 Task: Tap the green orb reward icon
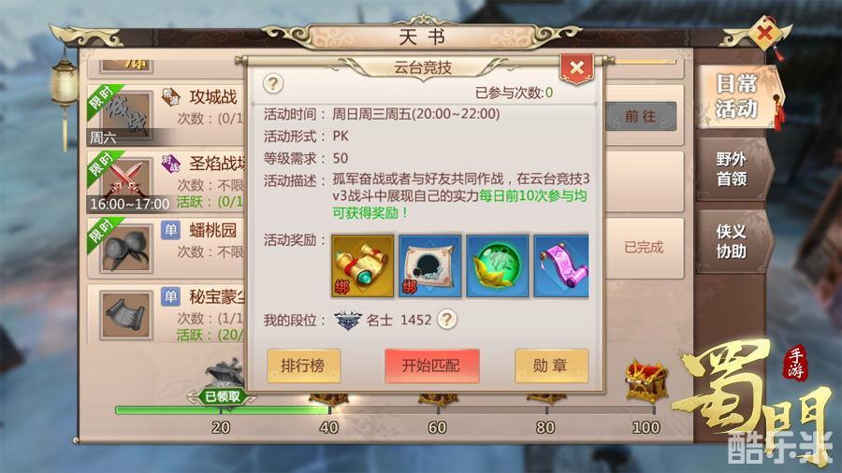point(498,265)
